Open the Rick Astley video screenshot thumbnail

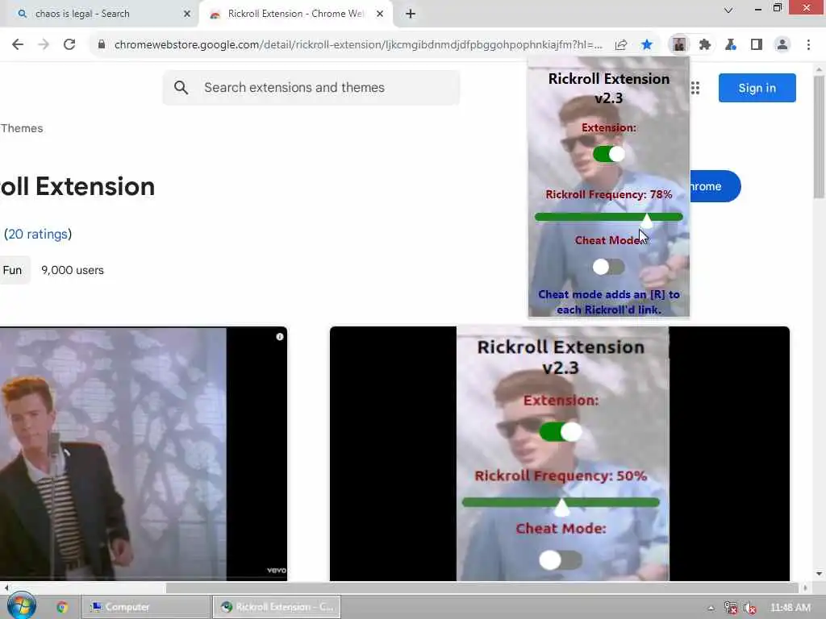pos(144,454)
